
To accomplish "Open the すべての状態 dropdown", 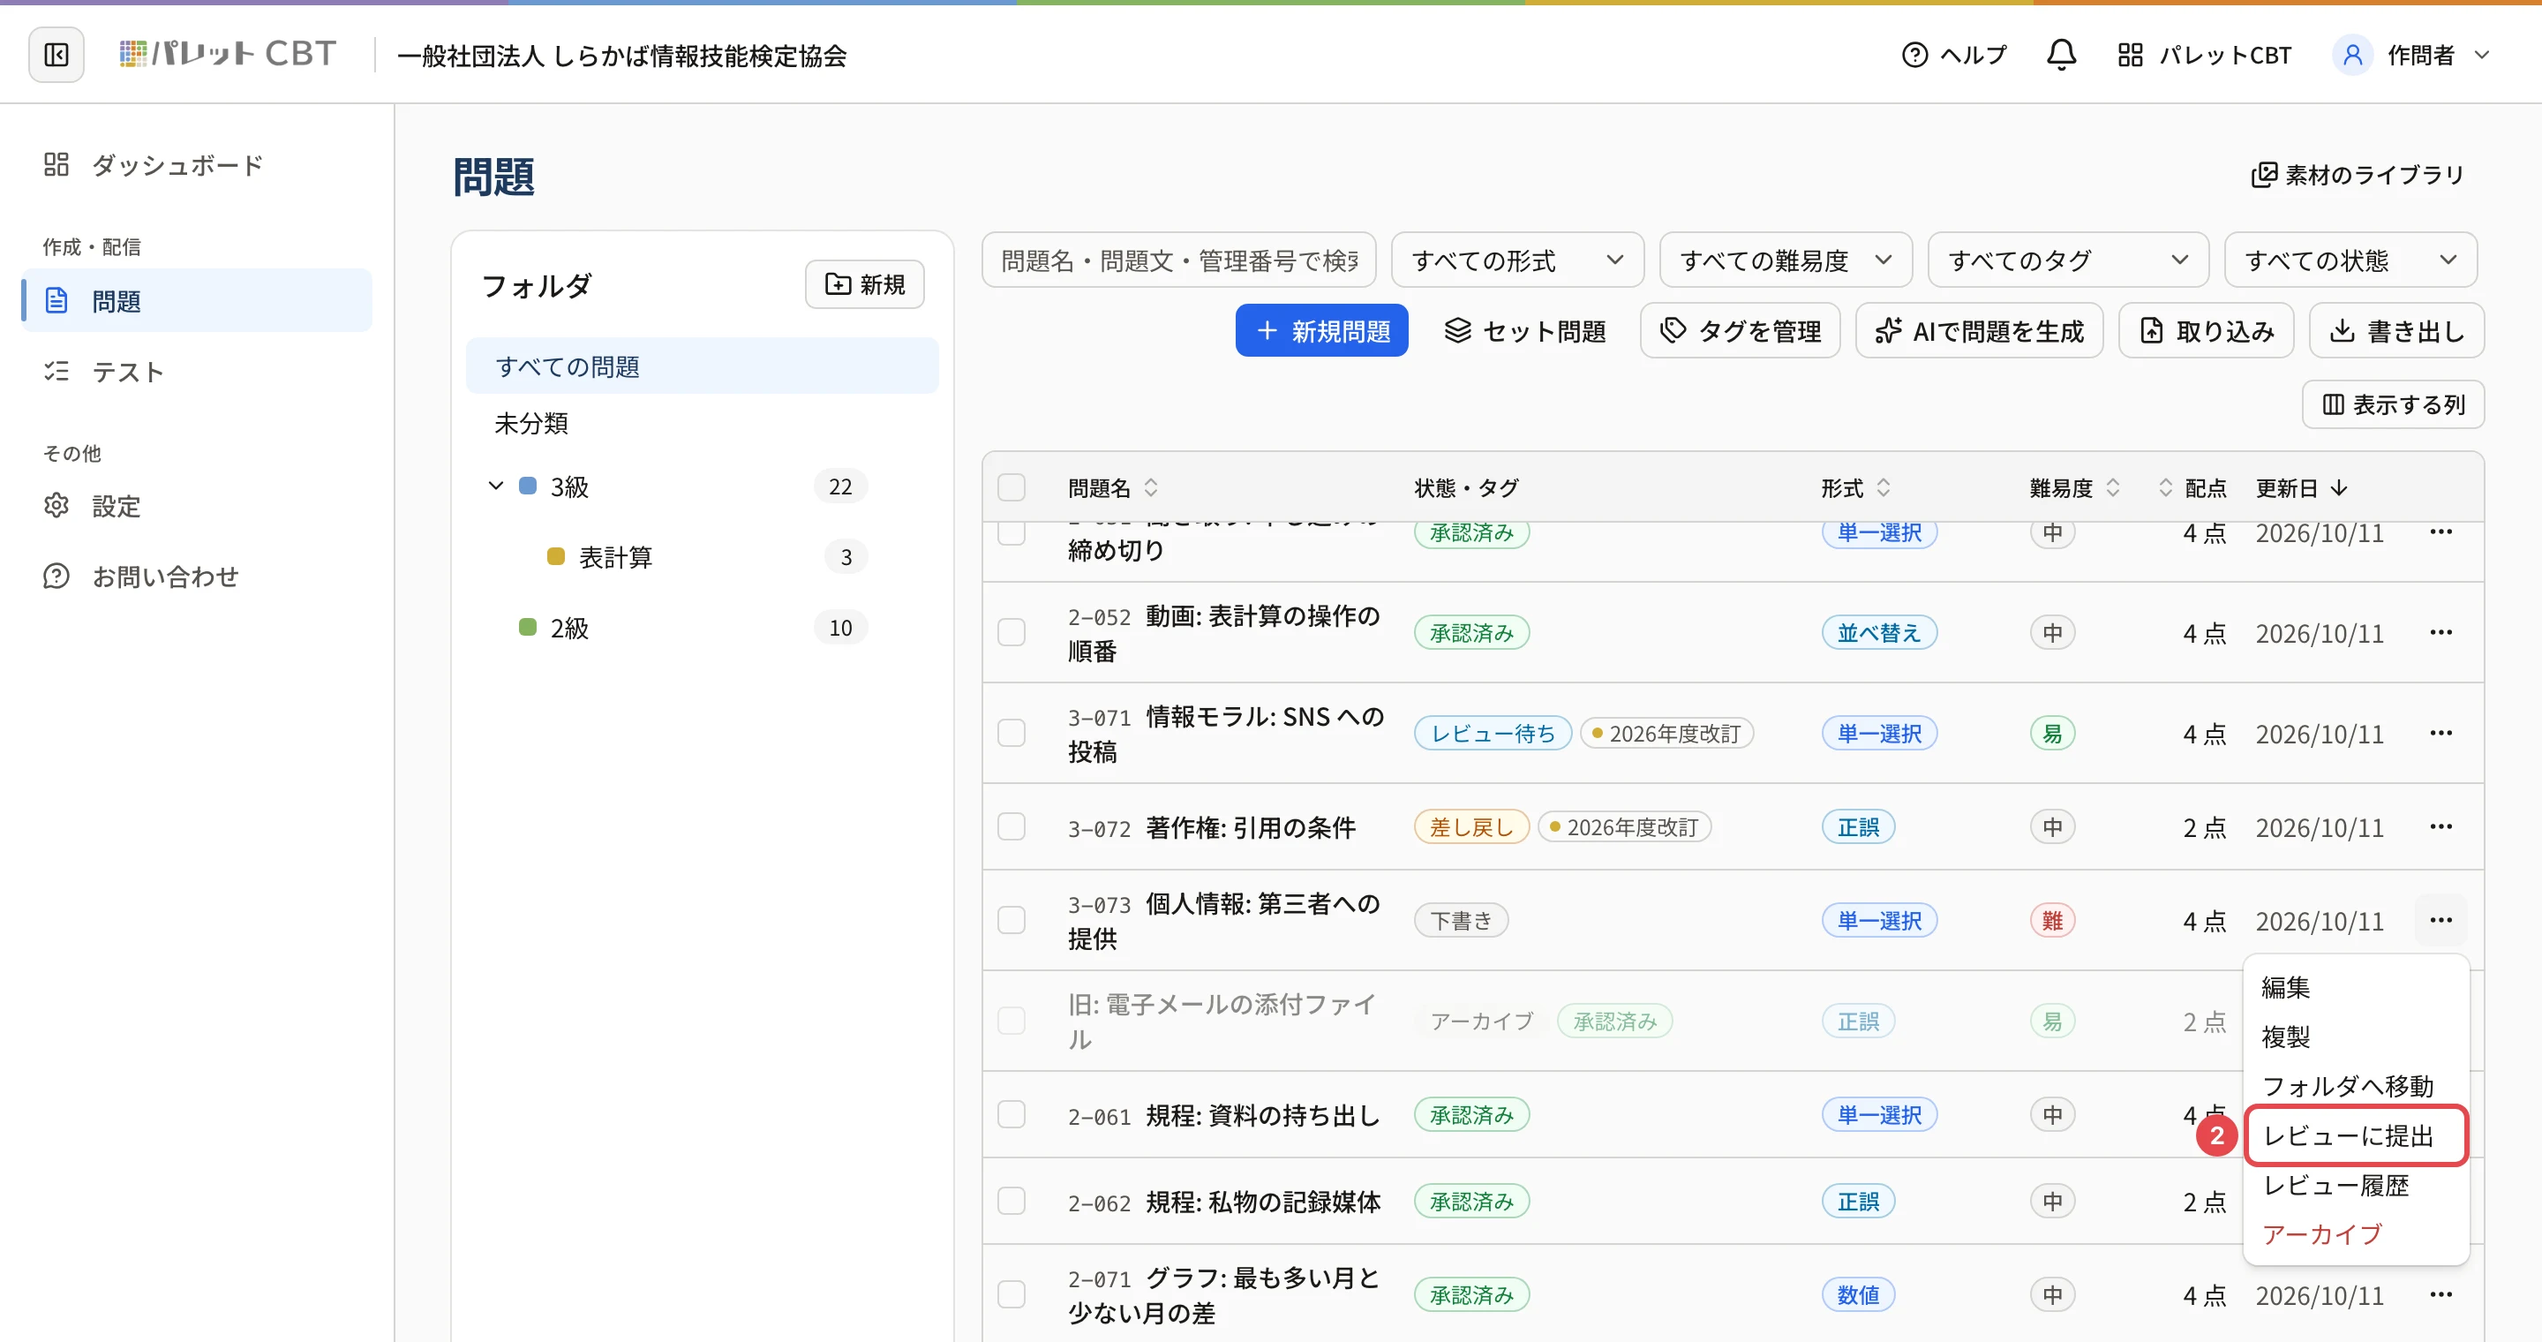I will pyautogui.click(x=2350, y=260).
